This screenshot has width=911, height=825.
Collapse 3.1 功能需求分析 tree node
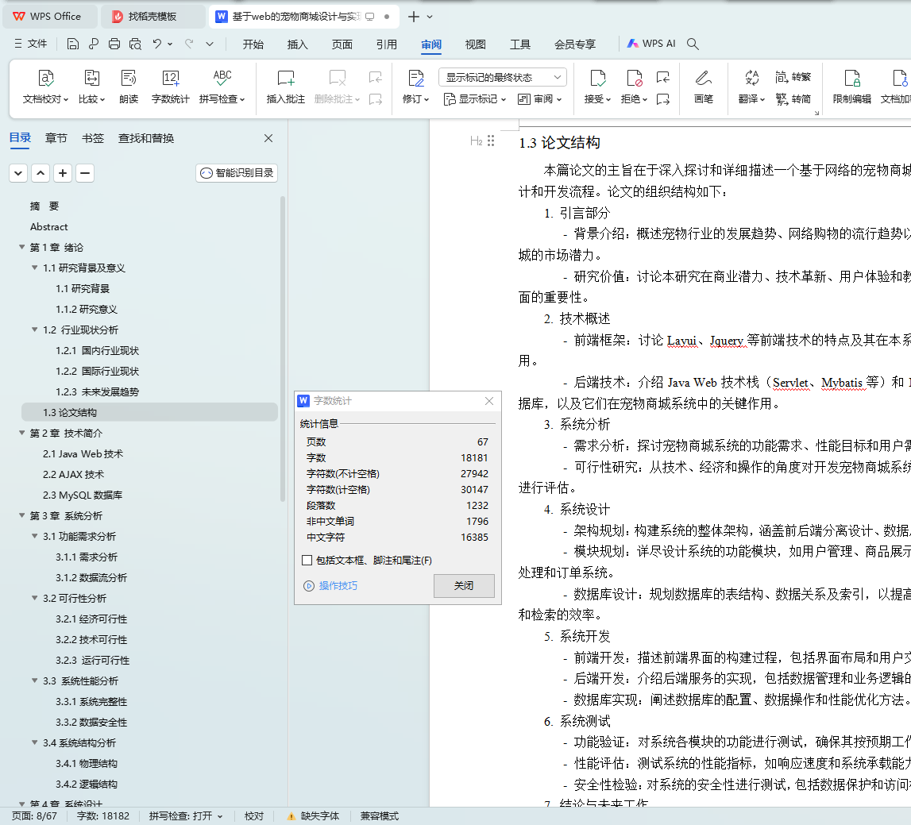[x=35, y=536]
